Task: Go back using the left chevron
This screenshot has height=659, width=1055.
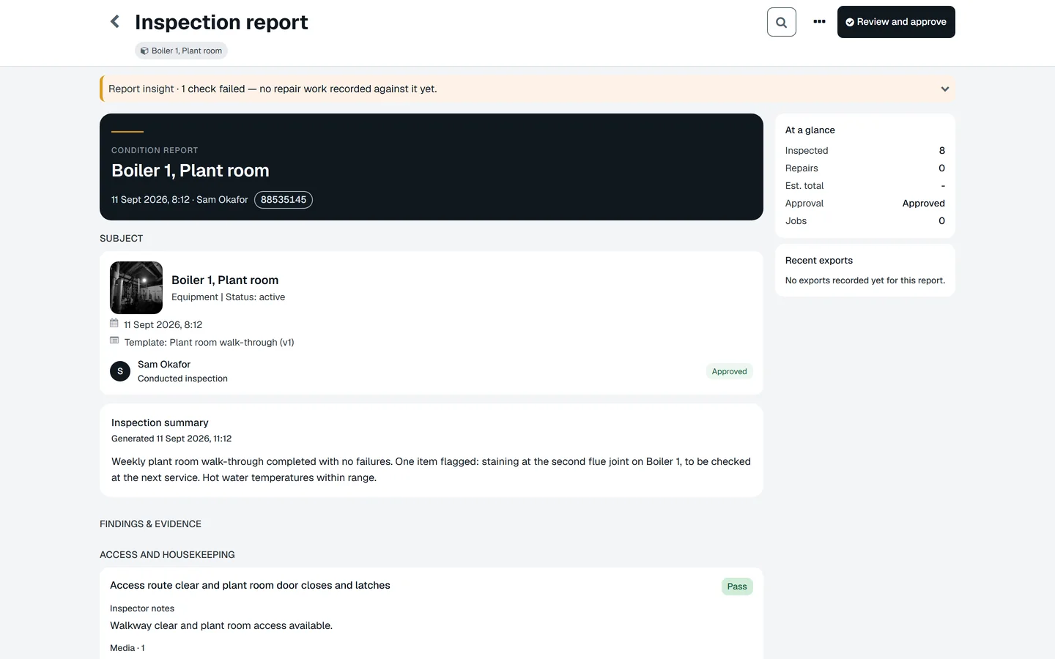Action: [x=115, y=22]
